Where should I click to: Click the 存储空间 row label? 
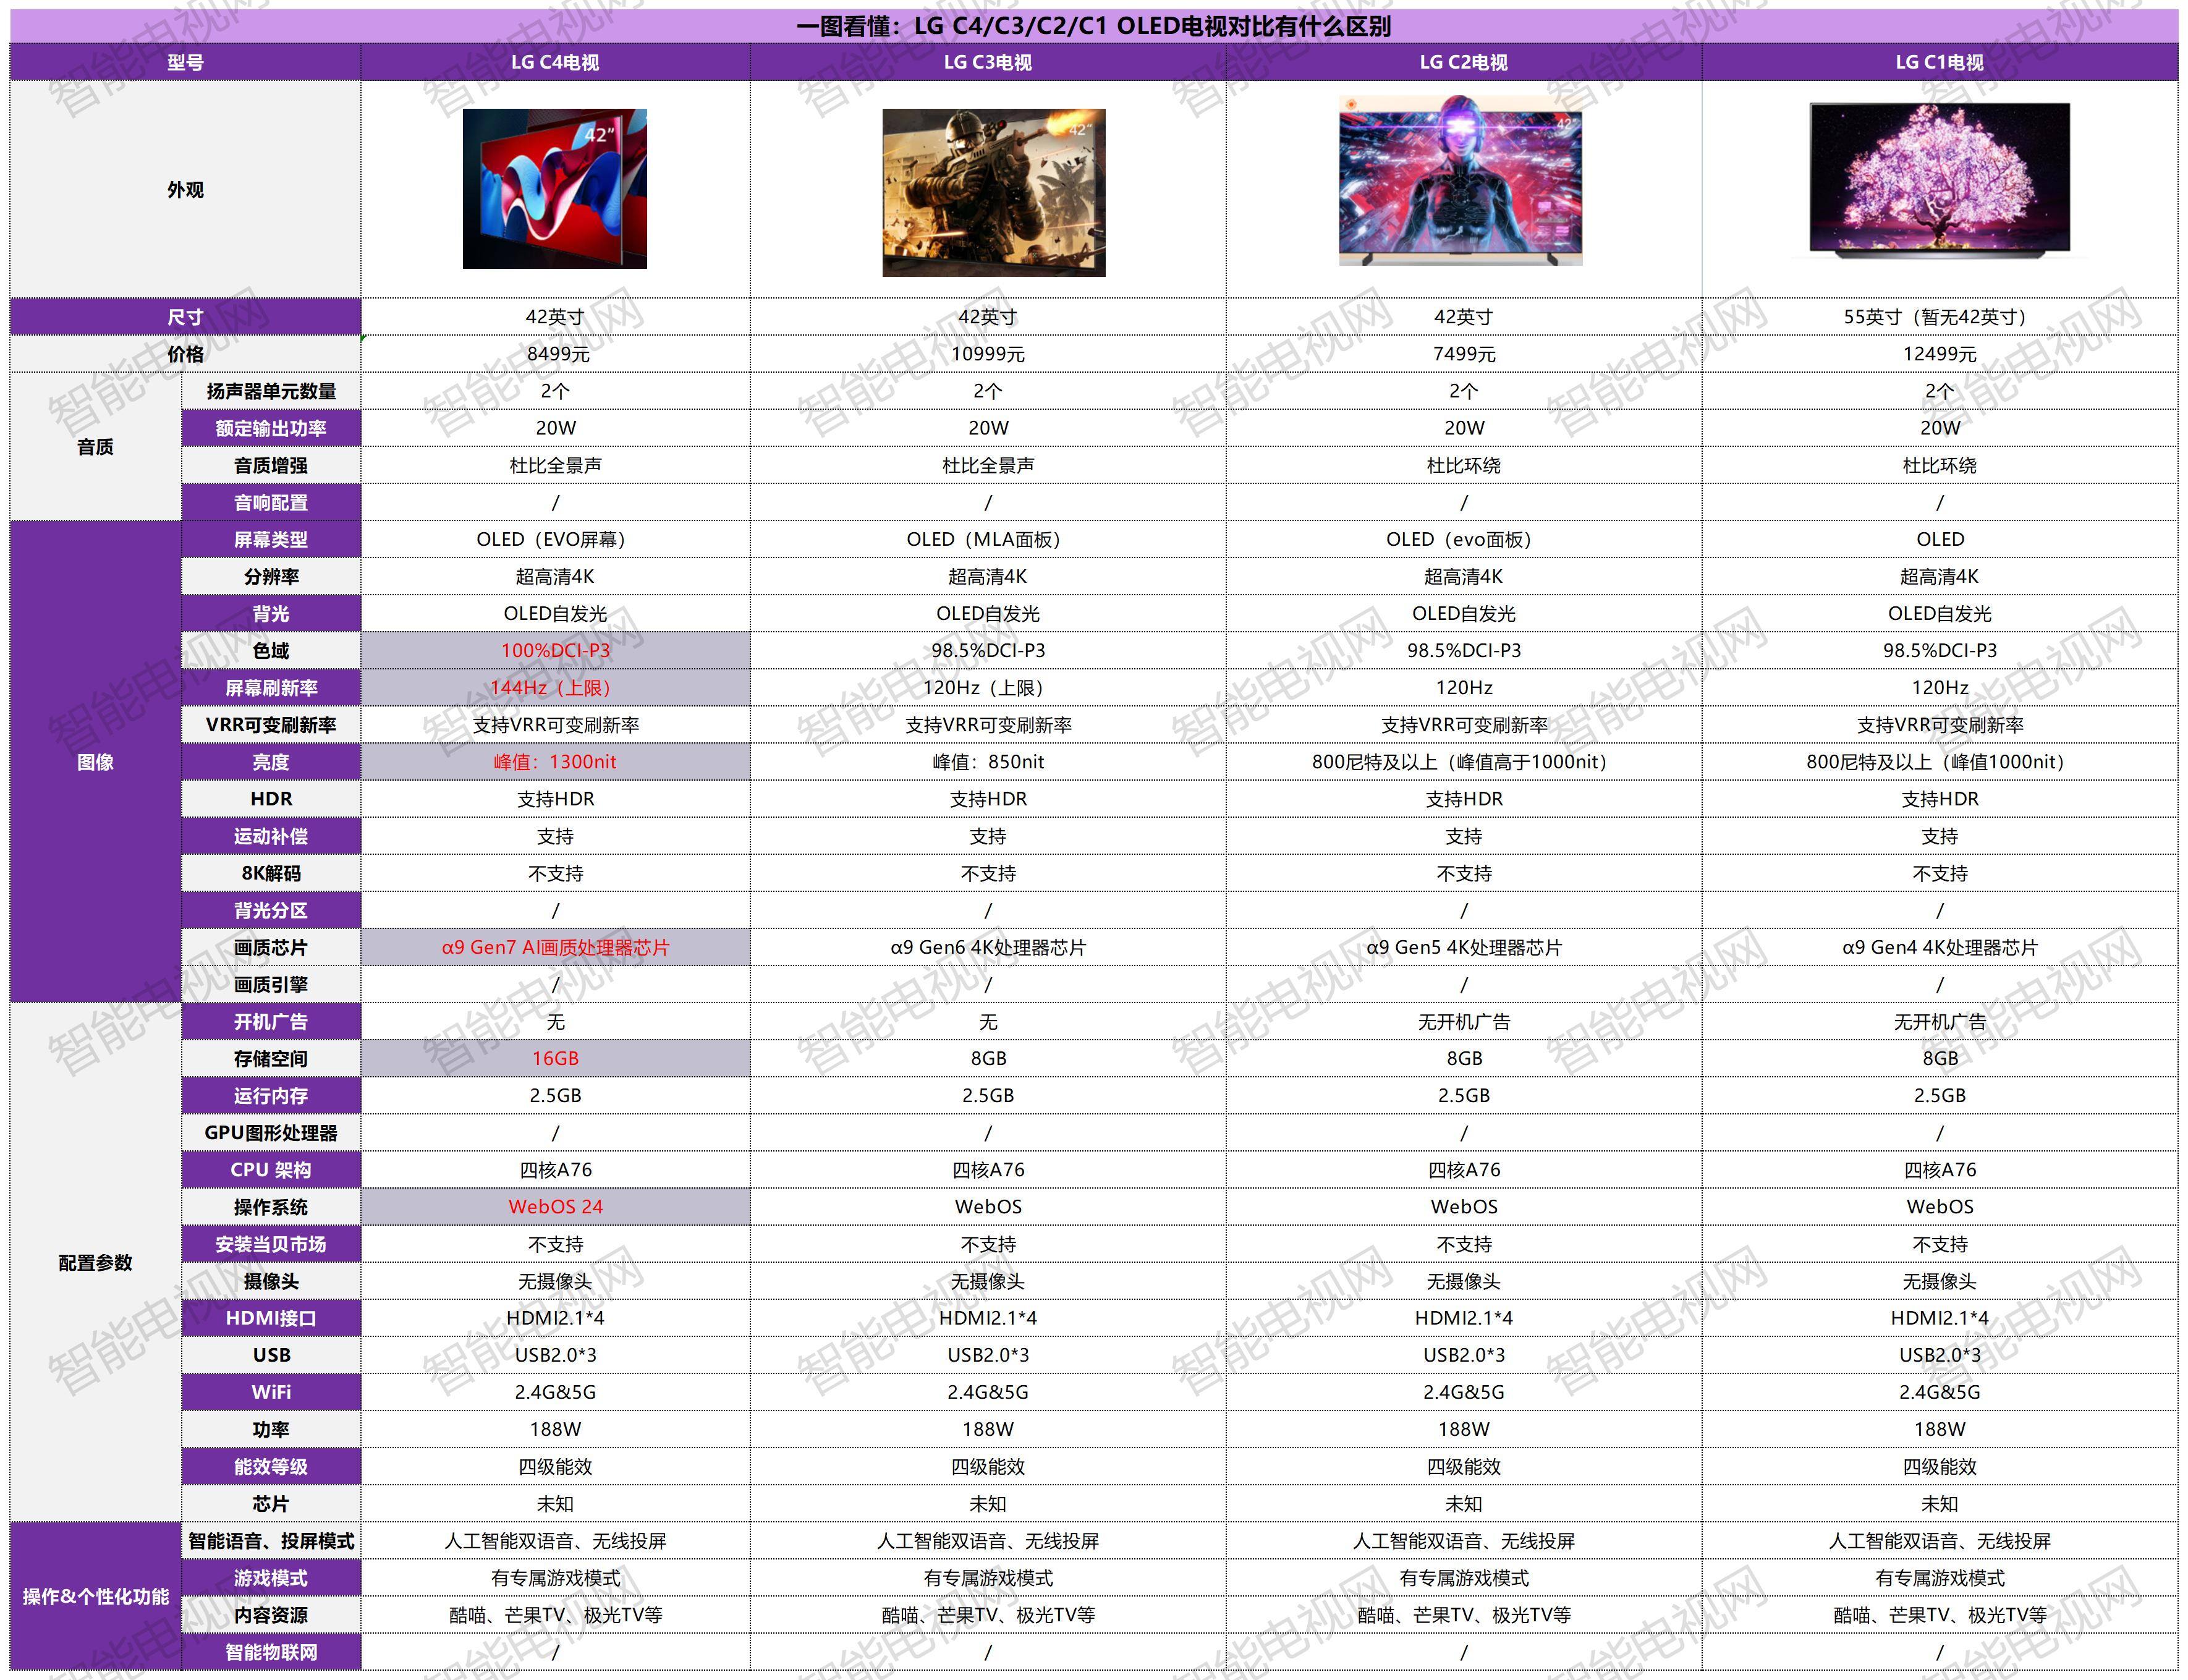[271, 1058]
